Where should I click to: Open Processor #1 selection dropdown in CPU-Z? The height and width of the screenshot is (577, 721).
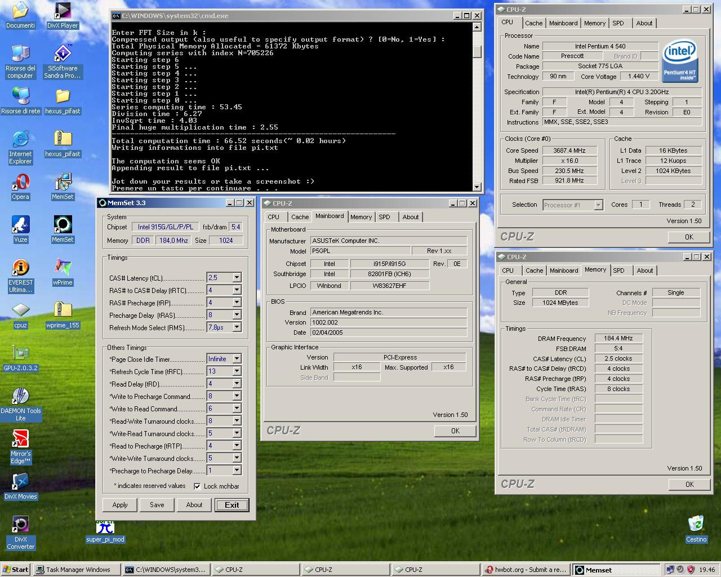tap(598, 205)
